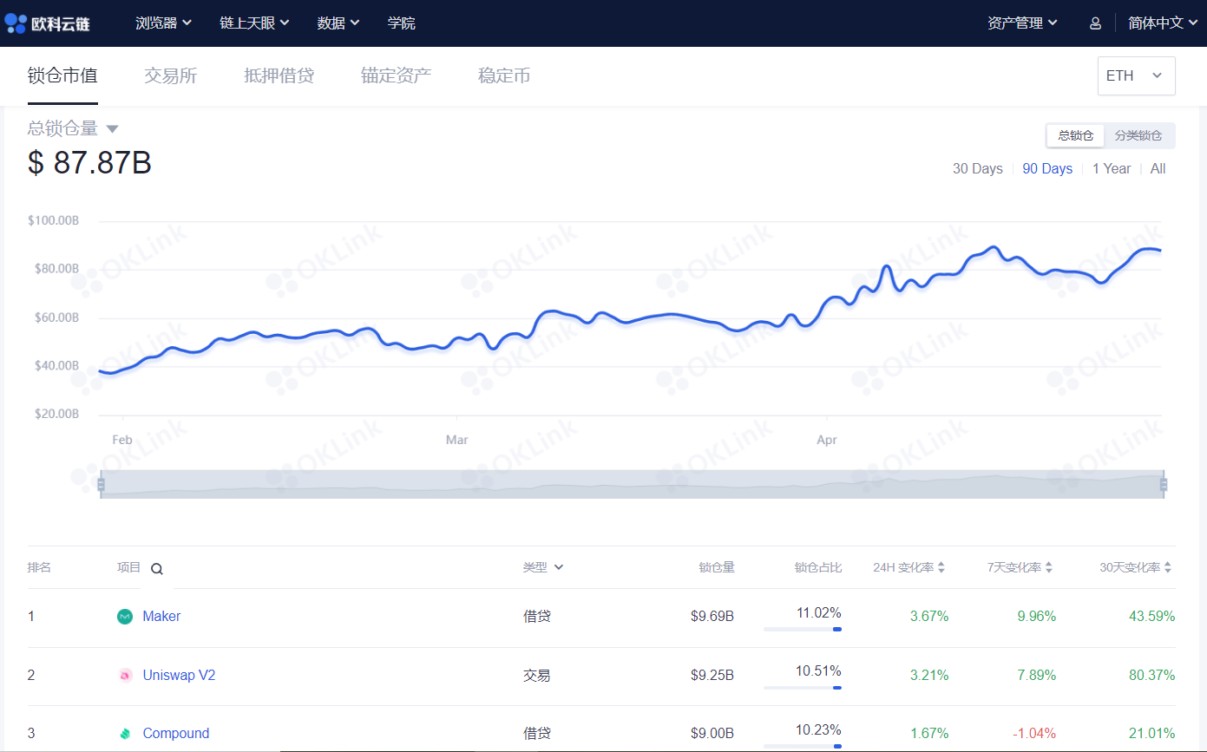
Task: Sort by 24H 变化率 arrows
Action: click(x=941, y=567)
